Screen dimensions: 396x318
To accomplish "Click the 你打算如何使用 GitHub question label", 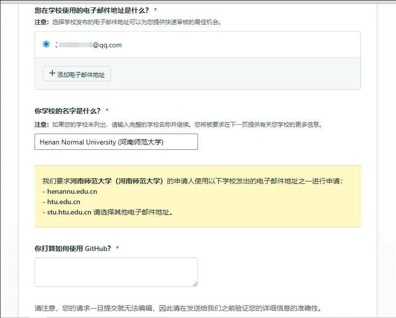I will pos(73,248).
